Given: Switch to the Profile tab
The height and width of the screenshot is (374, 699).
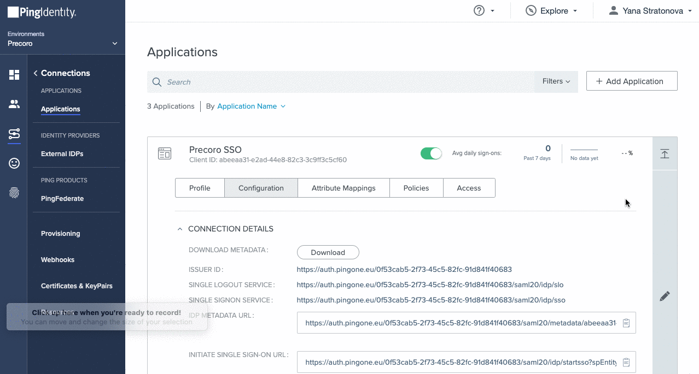Looking at the screenshot, I should (x=200, y=188).
